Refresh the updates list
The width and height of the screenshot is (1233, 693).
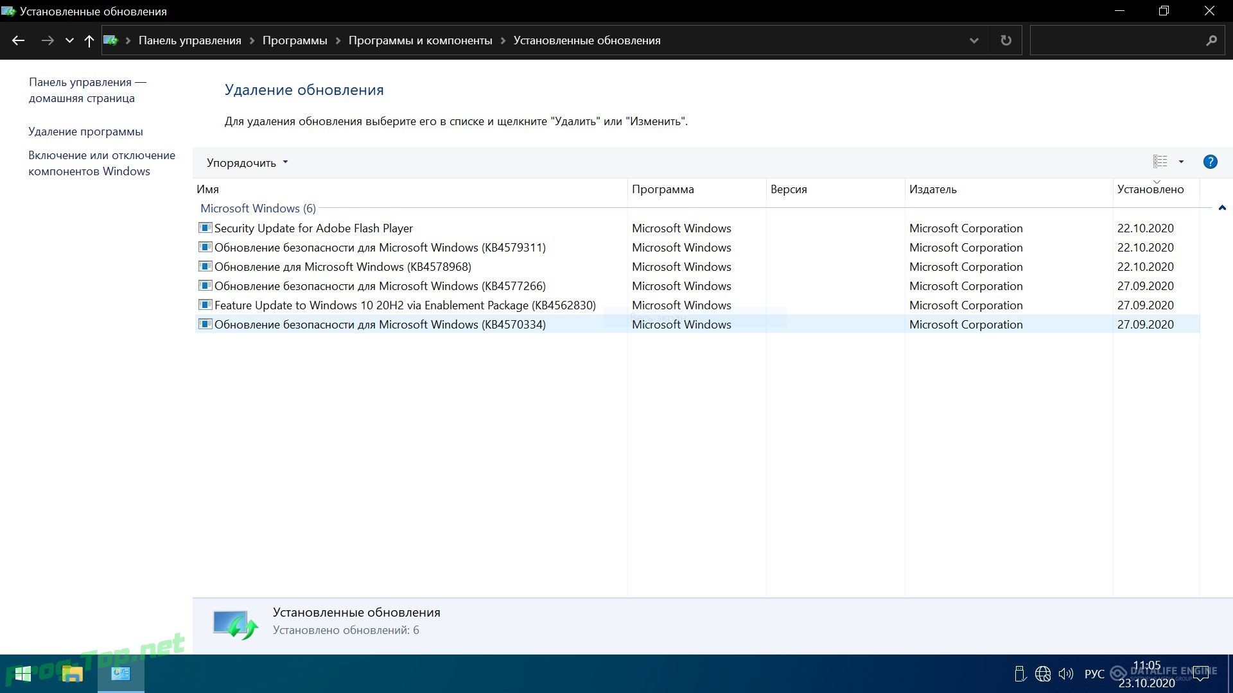tap(1006, 40)
